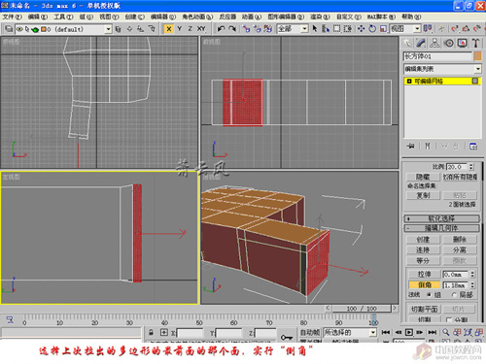Click the bevel amount field 1.18mm

(x=455, y=285)
